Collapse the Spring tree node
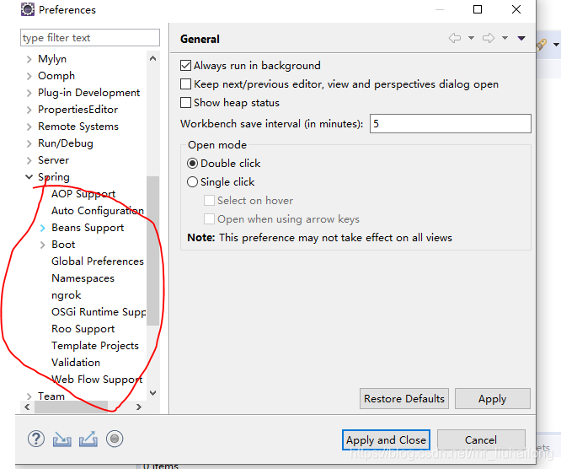This screenshot has height=469, width=561. point(29,176)
